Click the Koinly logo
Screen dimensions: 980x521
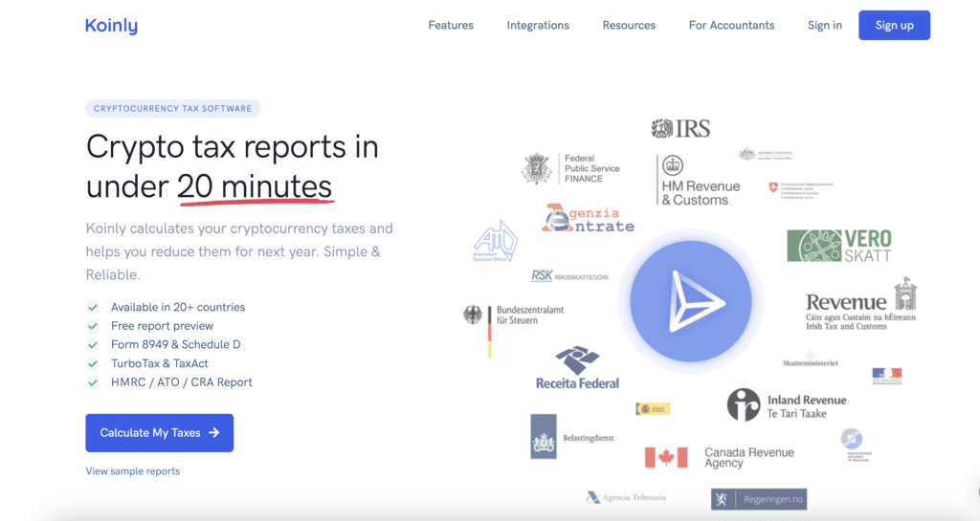click(111, 26)
